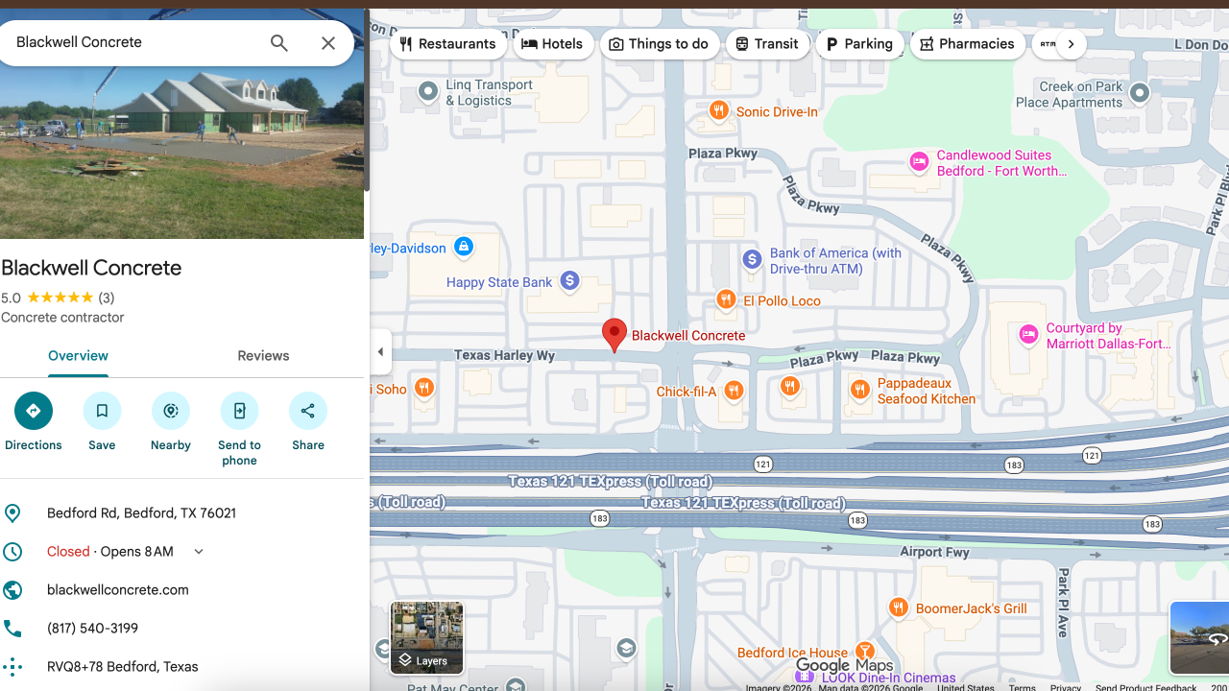Click the Candlewood Suites hotel pin

tap(919, 161)
